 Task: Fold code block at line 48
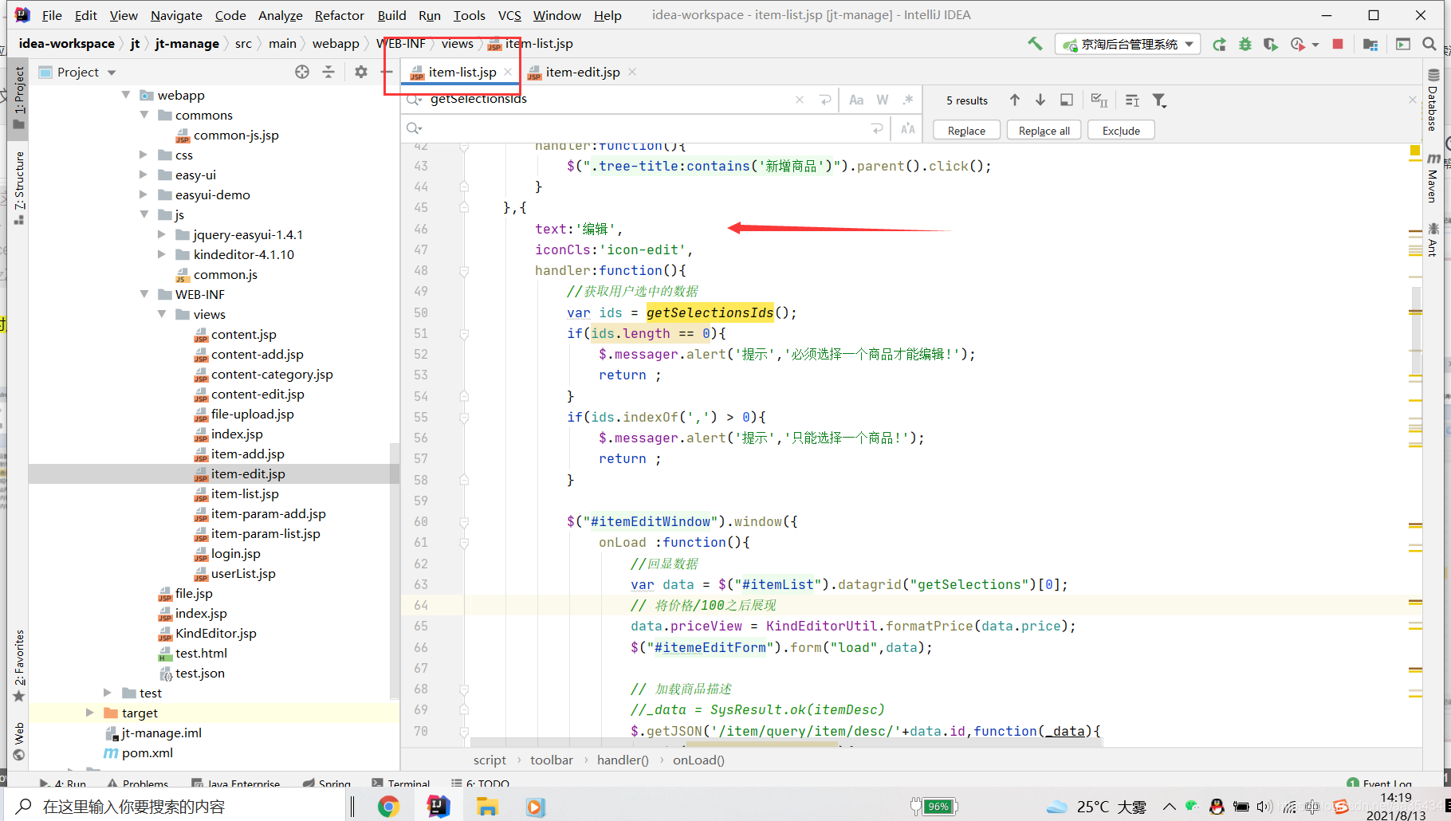click(x=464, y=271)
